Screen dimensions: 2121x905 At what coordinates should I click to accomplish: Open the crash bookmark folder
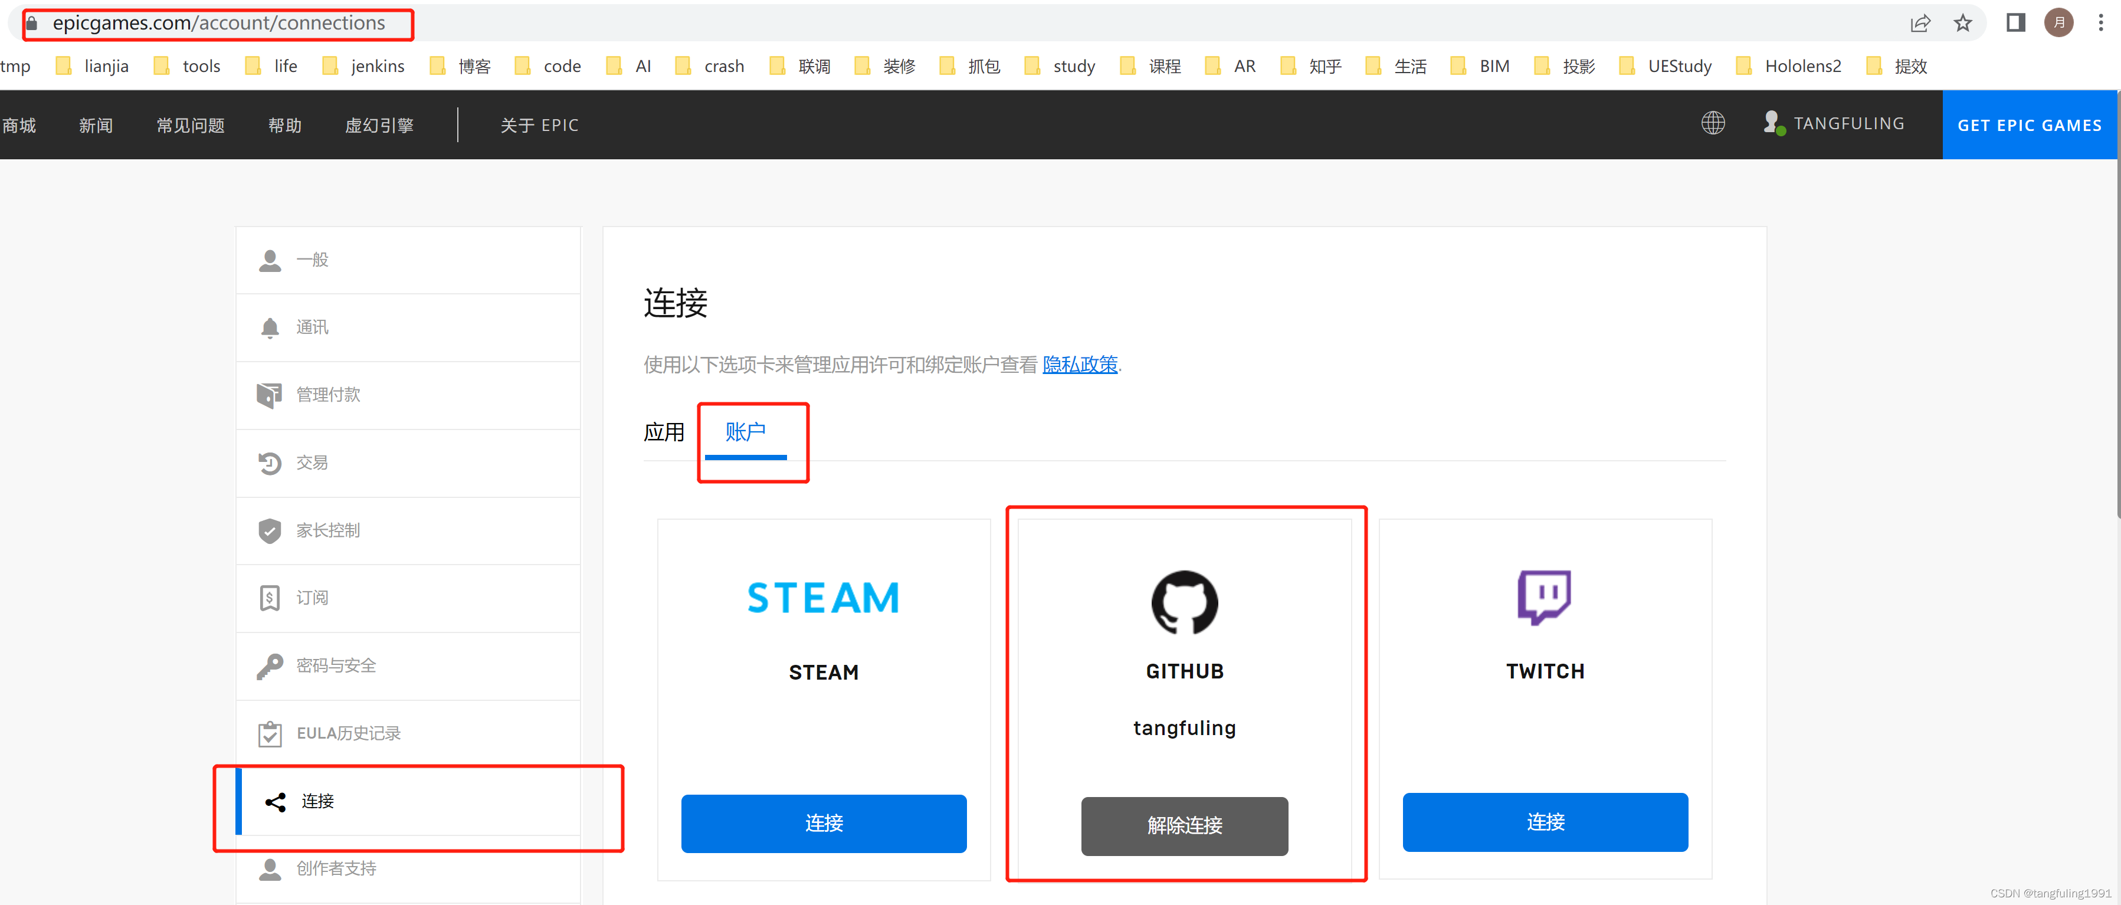click(x=709, y=66)
